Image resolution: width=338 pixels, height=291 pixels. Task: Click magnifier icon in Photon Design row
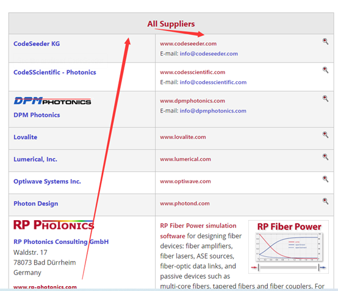pyautogui.click(x=325, y=201)
